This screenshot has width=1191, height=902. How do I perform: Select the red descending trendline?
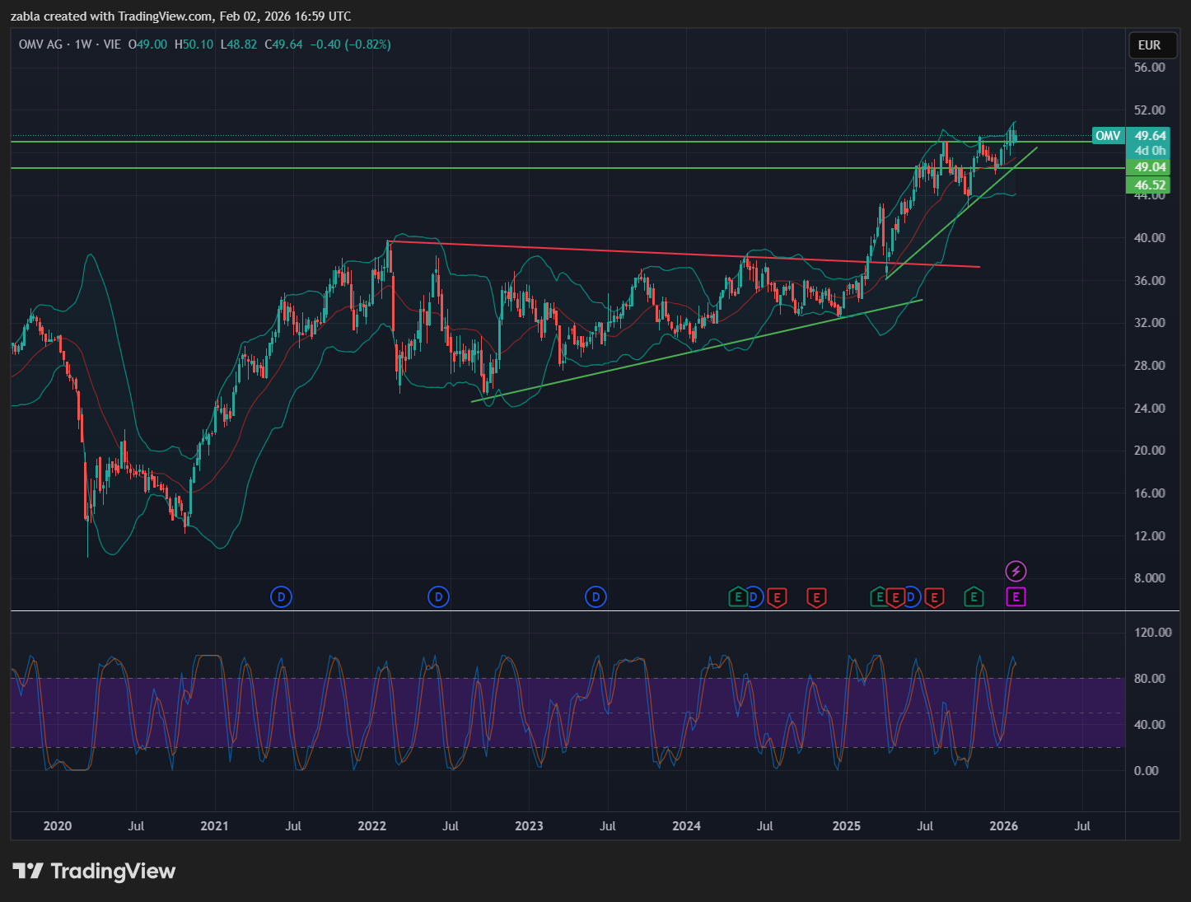684,254
